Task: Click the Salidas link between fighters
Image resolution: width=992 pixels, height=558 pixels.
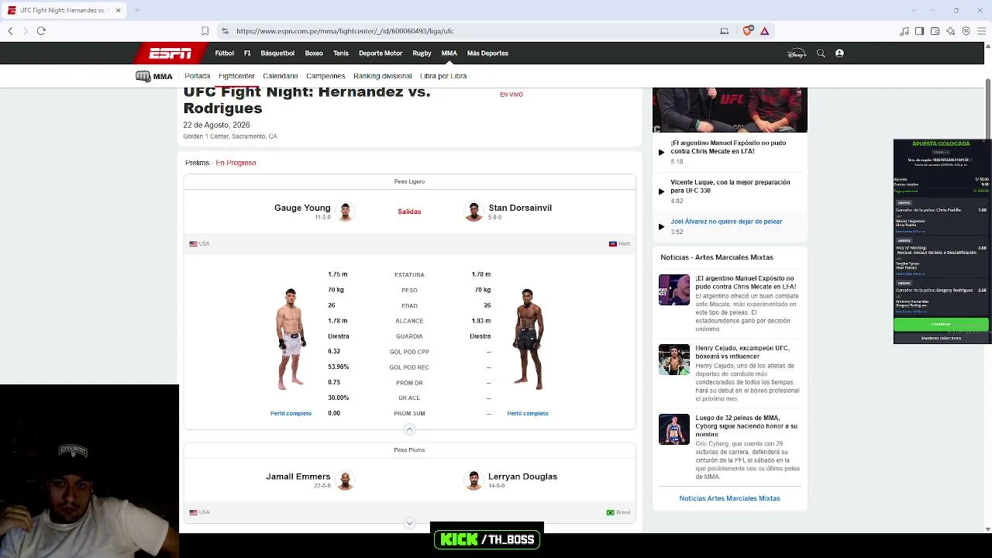Action: click(409, 212)
